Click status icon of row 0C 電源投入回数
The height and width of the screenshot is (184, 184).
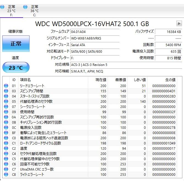click(x=6, y=127)
